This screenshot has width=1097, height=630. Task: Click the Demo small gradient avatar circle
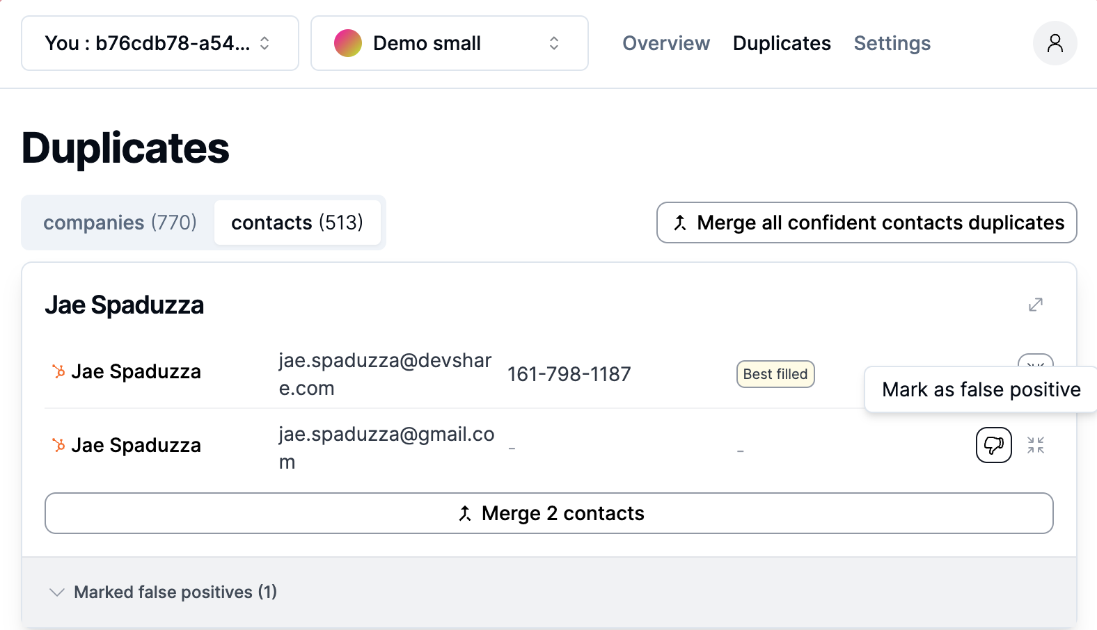[348, 43]
